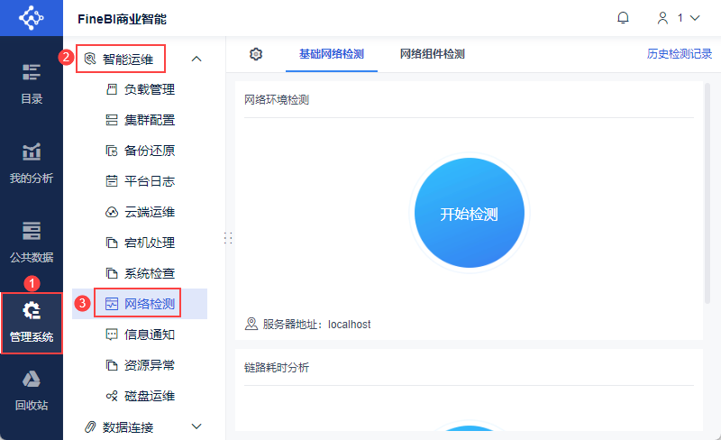Viewport: 721px width, 440px height.
Task: Open the 目录 directory icon in sidebar
Action: tap(32, 72)
